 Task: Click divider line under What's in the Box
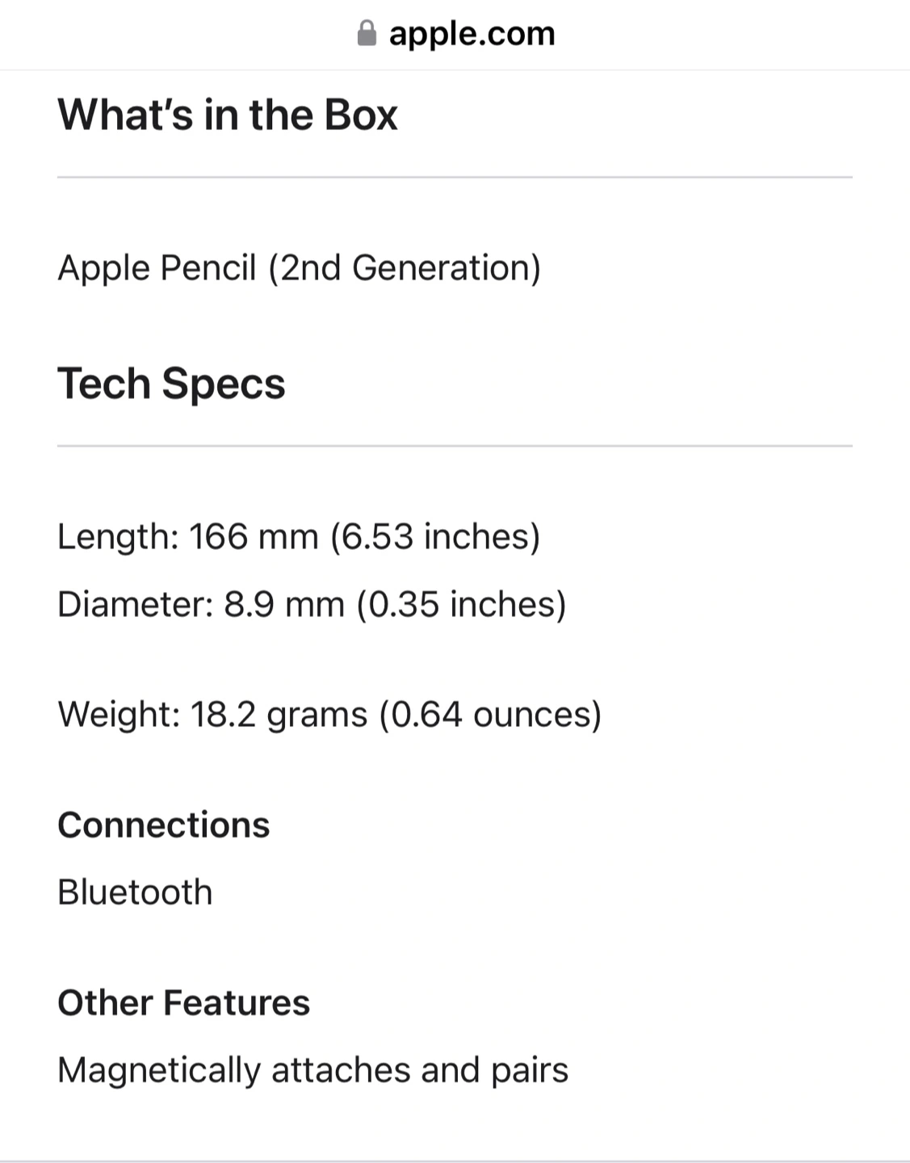point(455,177)
